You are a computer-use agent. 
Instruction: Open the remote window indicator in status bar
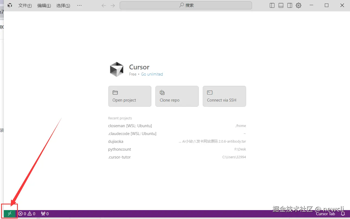pyautogui.click(x=10, y=214)
